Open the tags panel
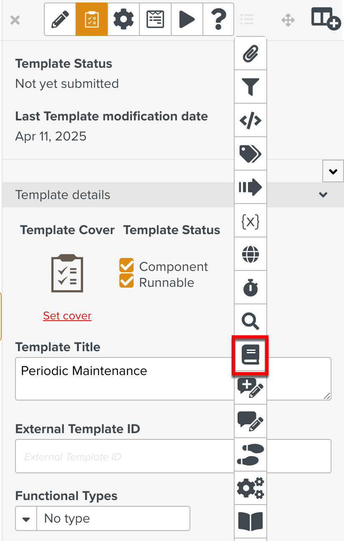 [x=250, y=153]
